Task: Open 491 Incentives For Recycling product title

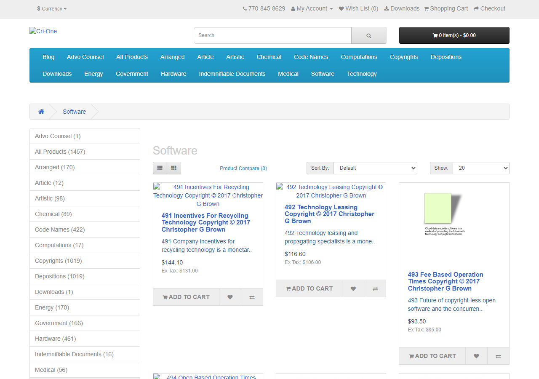Action: pos(206,222)
